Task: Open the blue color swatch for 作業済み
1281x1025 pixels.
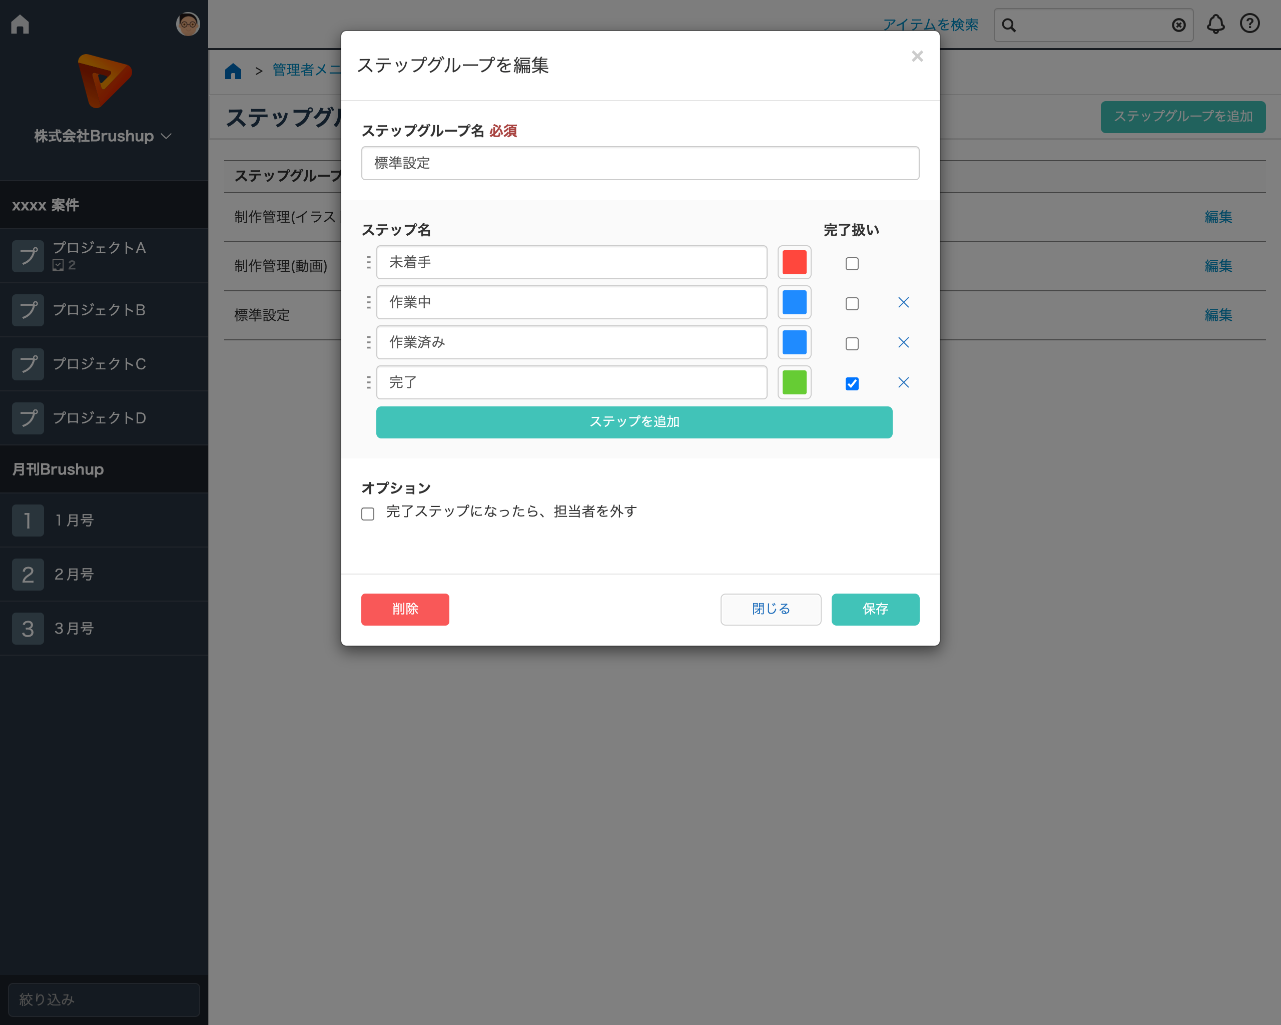Action: click(x=795, y=342)
